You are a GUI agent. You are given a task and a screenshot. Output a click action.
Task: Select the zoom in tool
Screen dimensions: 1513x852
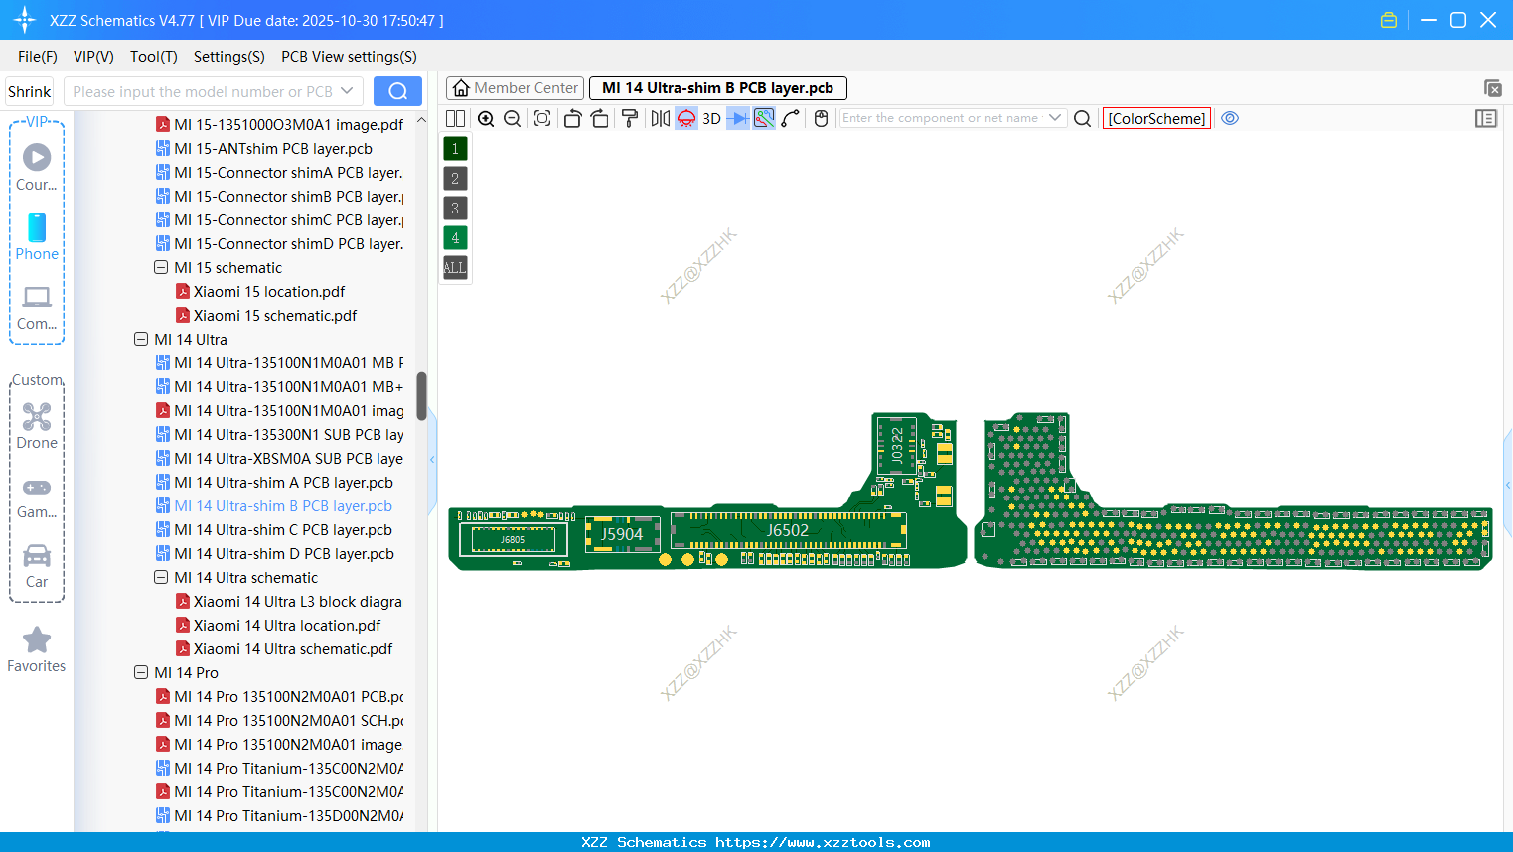(x=486, y=118)
